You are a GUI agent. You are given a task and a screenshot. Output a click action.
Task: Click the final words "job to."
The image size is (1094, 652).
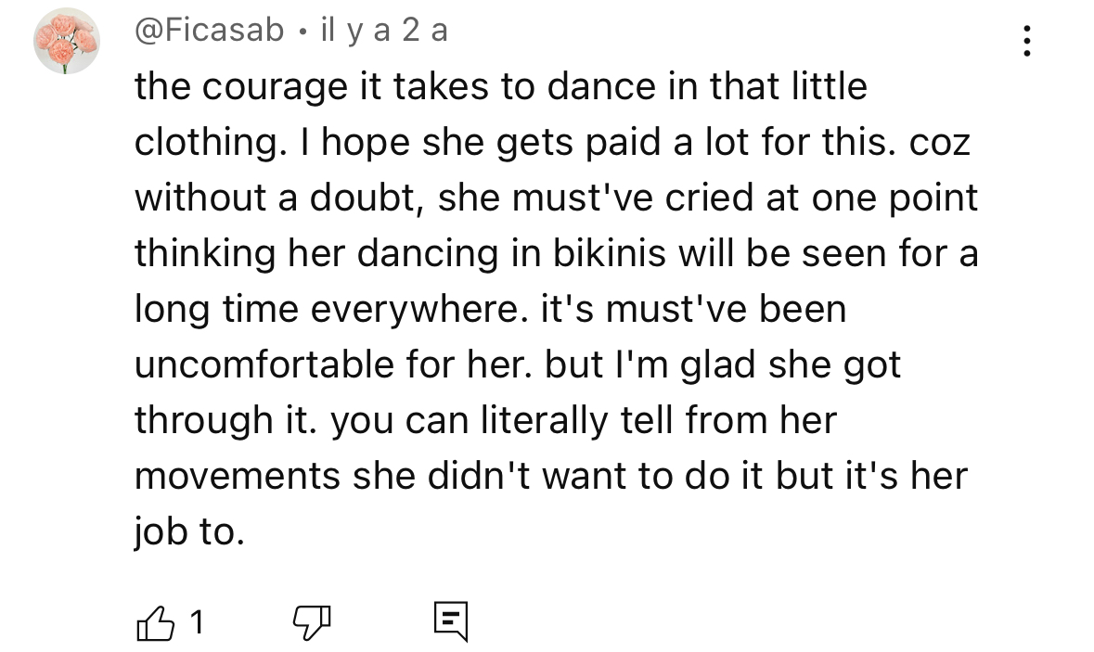click(189, 531)
